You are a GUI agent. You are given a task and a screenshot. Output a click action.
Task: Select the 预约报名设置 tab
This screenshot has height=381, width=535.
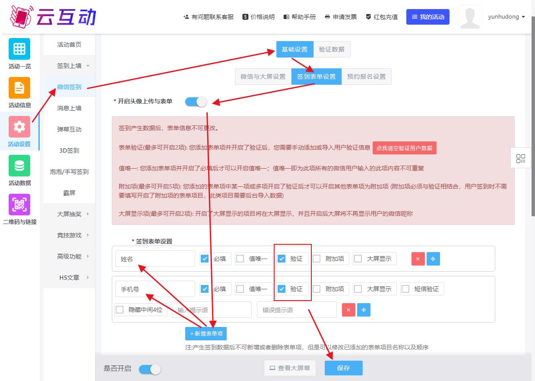click(x=366, y=77)
